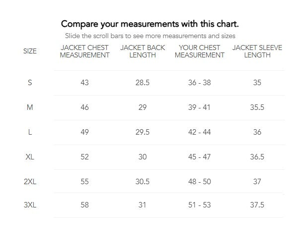Viewport: 308px width, 252px height.
Task: Click the chart title 'Compare your measurements'
Action: (150, 24)
